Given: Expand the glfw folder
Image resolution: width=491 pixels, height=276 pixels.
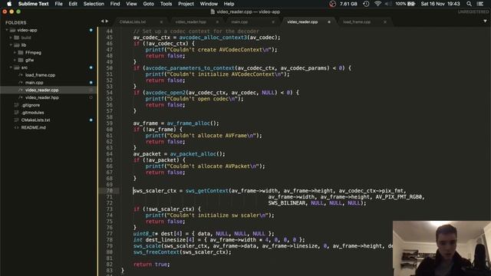Looking at the screenshot, I should click(15, 60).
